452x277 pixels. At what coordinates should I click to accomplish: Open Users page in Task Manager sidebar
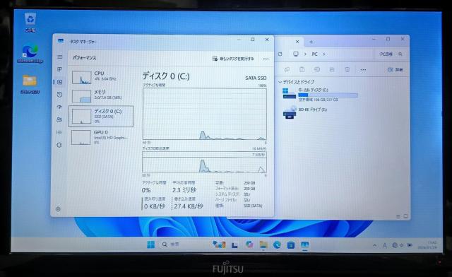pyautogui.click(x=59, y=119)
